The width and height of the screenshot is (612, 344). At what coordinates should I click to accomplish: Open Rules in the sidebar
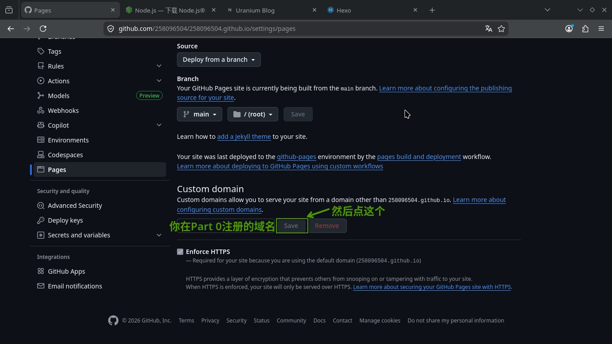[x=56, y=66]
